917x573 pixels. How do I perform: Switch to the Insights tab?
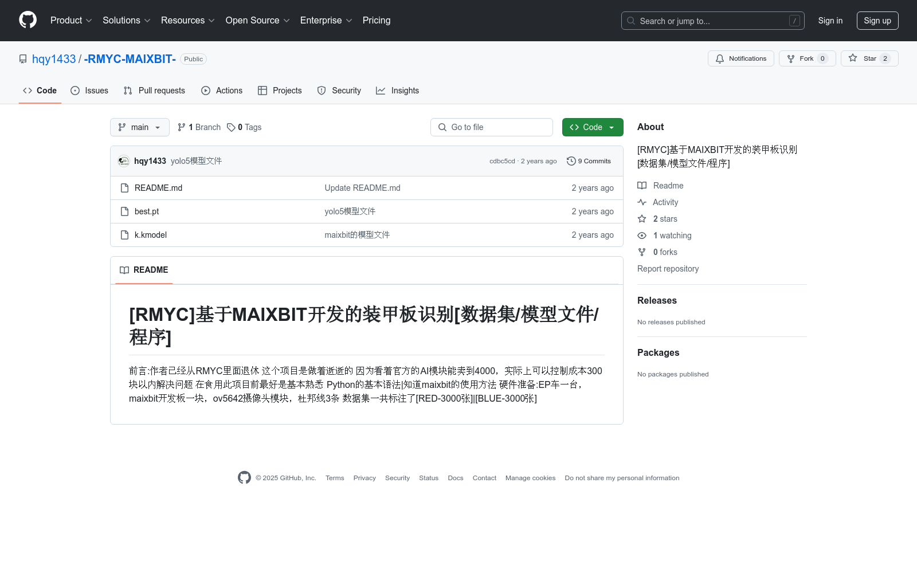(397, 91)
